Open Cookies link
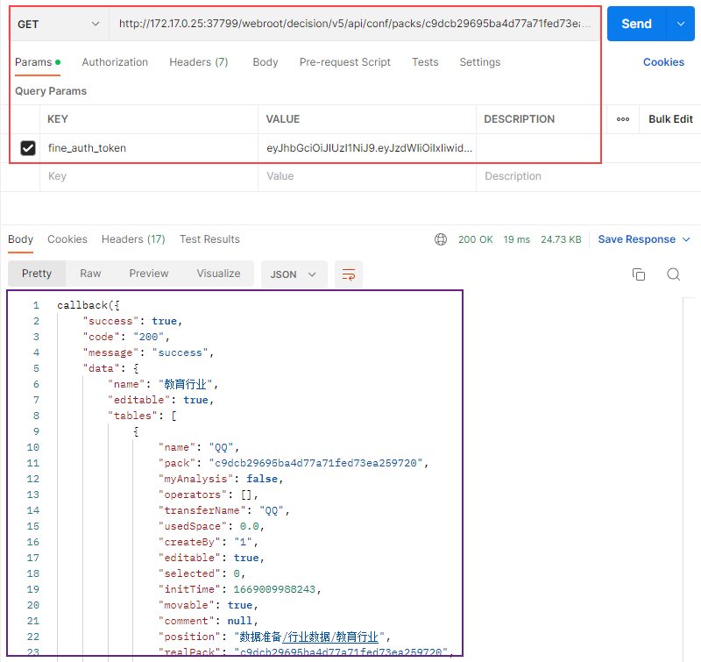 663,62
